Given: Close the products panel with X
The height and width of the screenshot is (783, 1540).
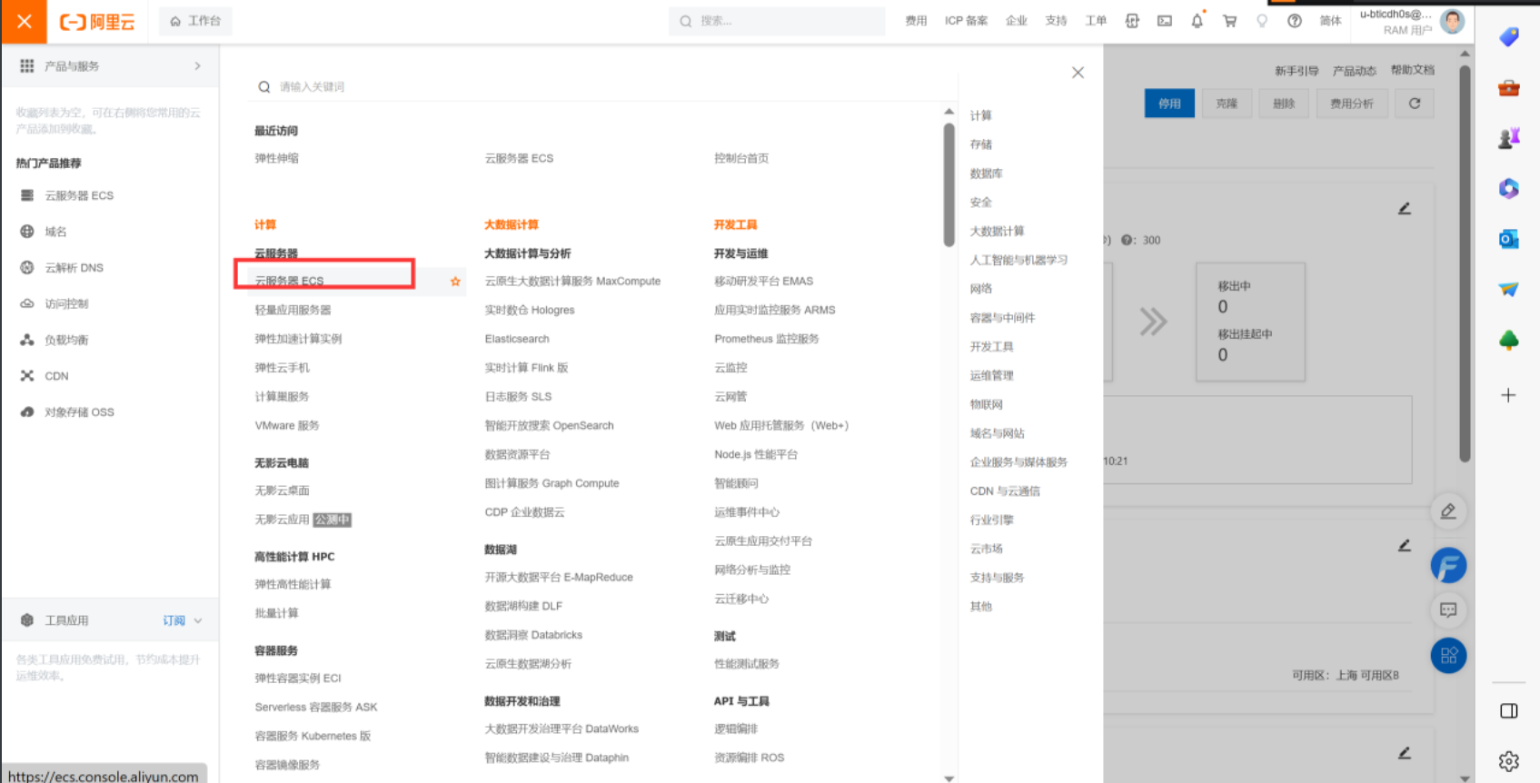Looking at the screenshot, I should pyautogui.click(x=1078, y=73).
